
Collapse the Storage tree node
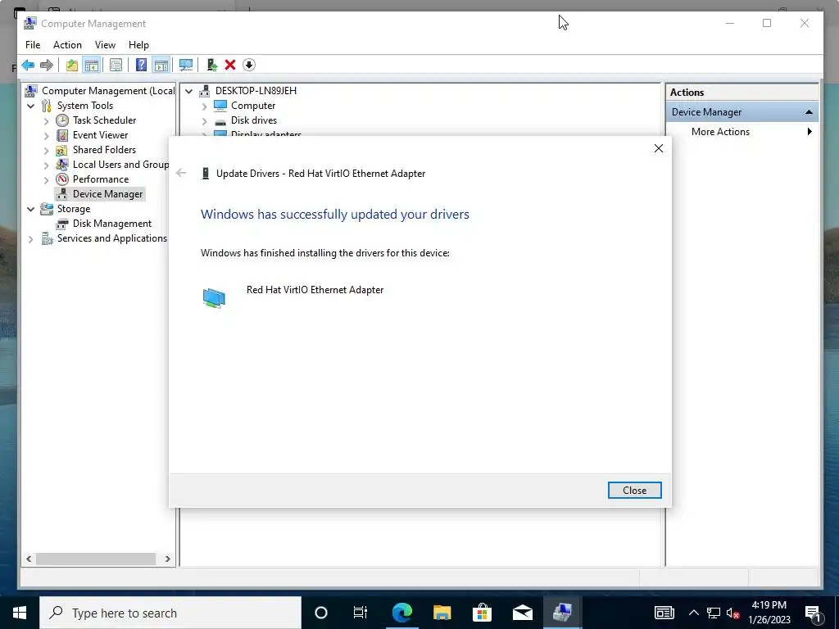pyautogui.click(x=31, y=209)
